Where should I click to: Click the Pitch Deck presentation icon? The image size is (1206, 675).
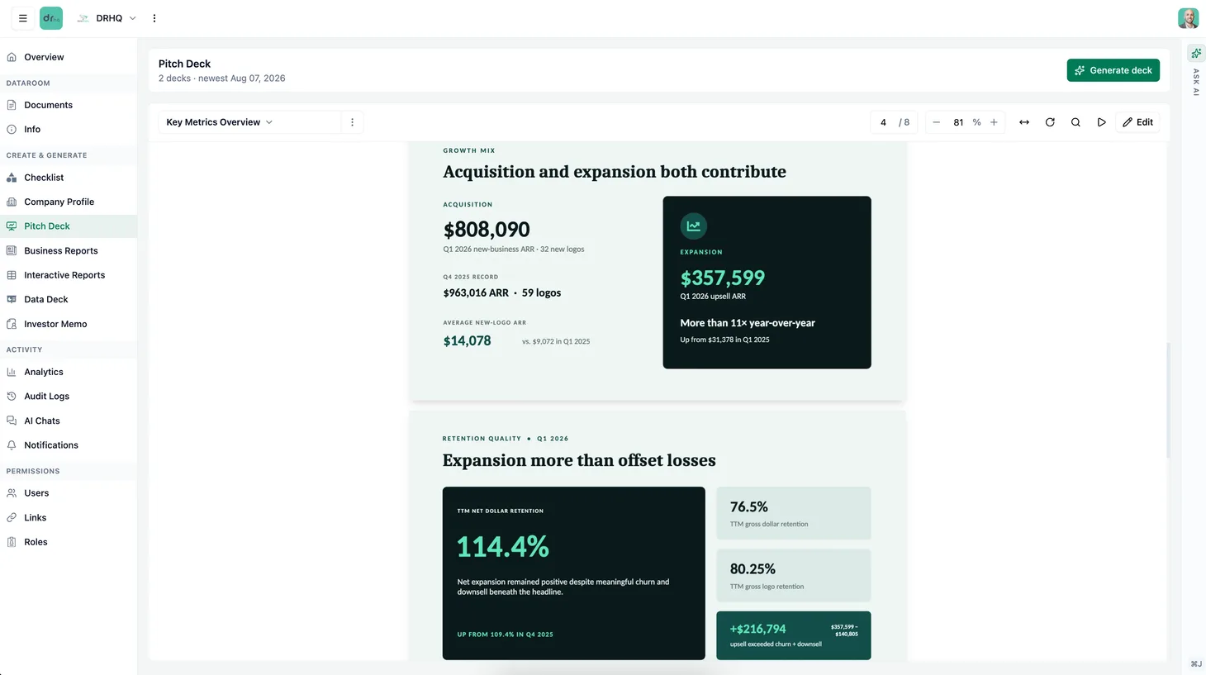pos(12,226)
